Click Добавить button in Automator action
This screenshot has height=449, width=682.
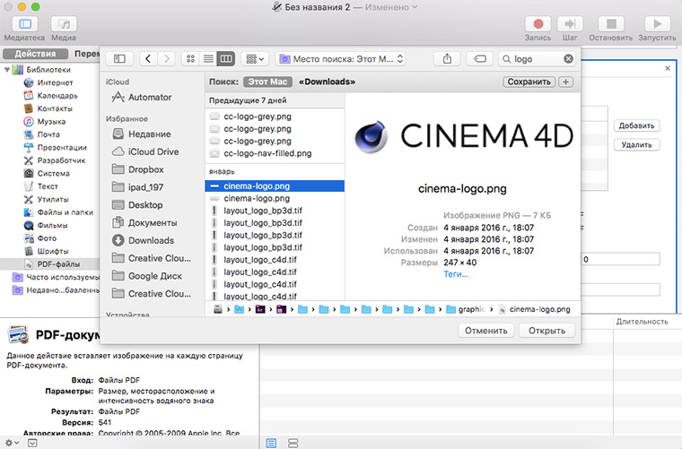(x=637, y=125)
